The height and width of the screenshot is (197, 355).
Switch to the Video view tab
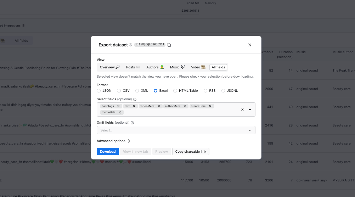198,67
